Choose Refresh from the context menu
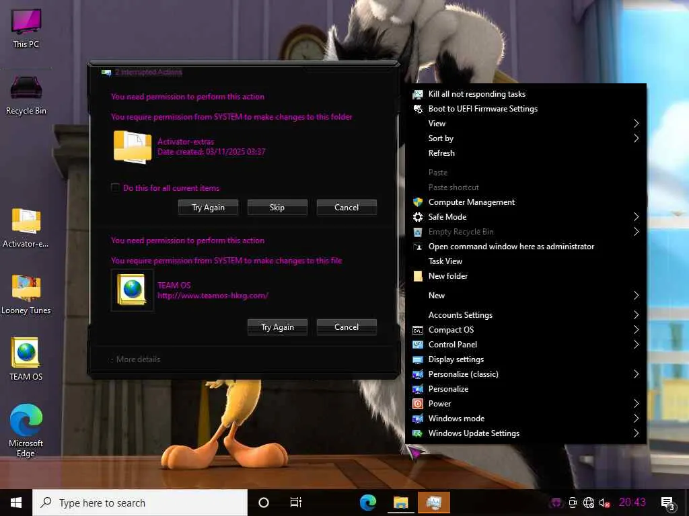689x516 pixels. click(525, 153)
